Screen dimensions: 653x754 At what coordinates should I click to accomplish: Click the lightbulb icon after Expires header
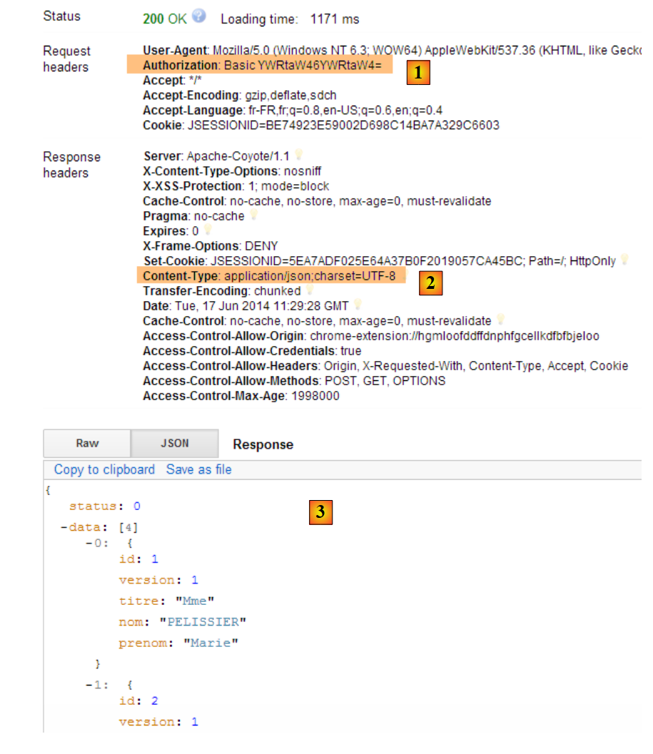[x=208, y=230]
